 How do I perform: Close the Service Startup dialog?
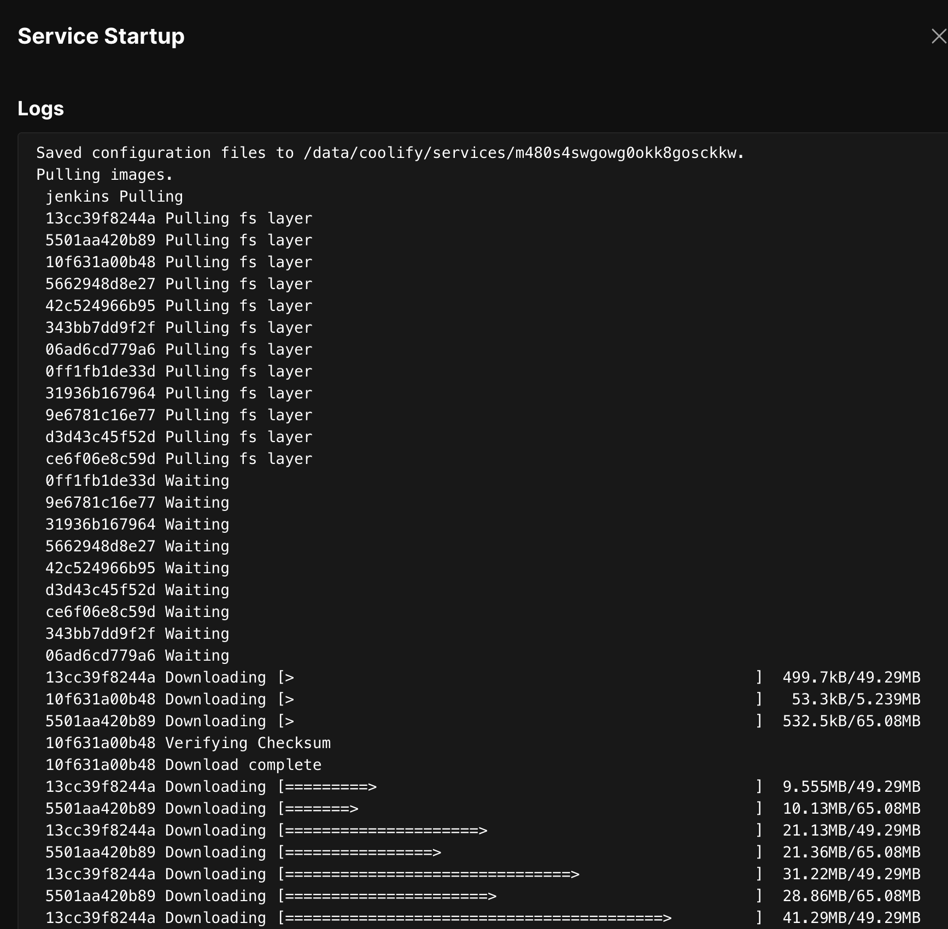(938, 36)
